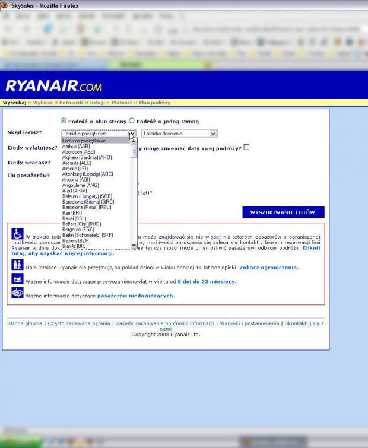Click the 'Skąd lecisz?' label
The height and width of the screenshot is (448, 368).
pyautogui.click(x=24, y=132)
